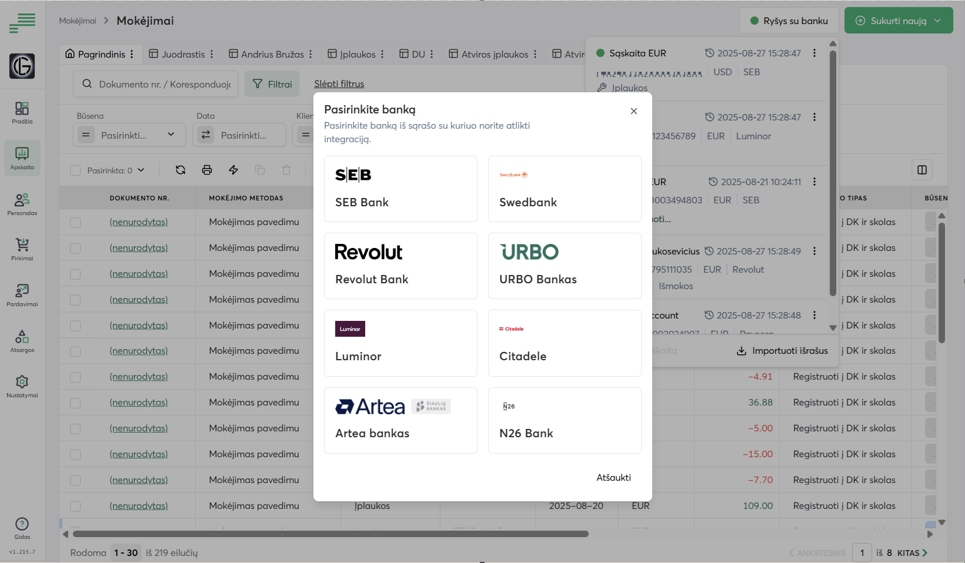Click the refresh icon in toolbar
This screenshot has height=563, width=965.
181,170
